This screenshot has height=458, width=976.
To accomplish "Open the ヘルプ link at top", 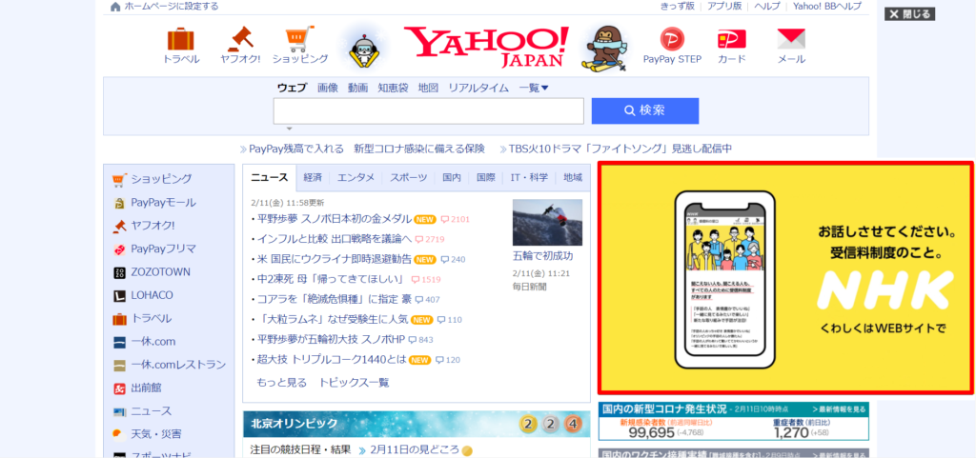I will pyautogui.click(x=767, y=7).
